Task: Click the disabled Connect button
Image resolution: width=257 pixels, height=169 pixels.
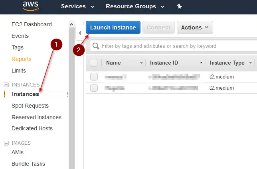Action: (158, 28)
